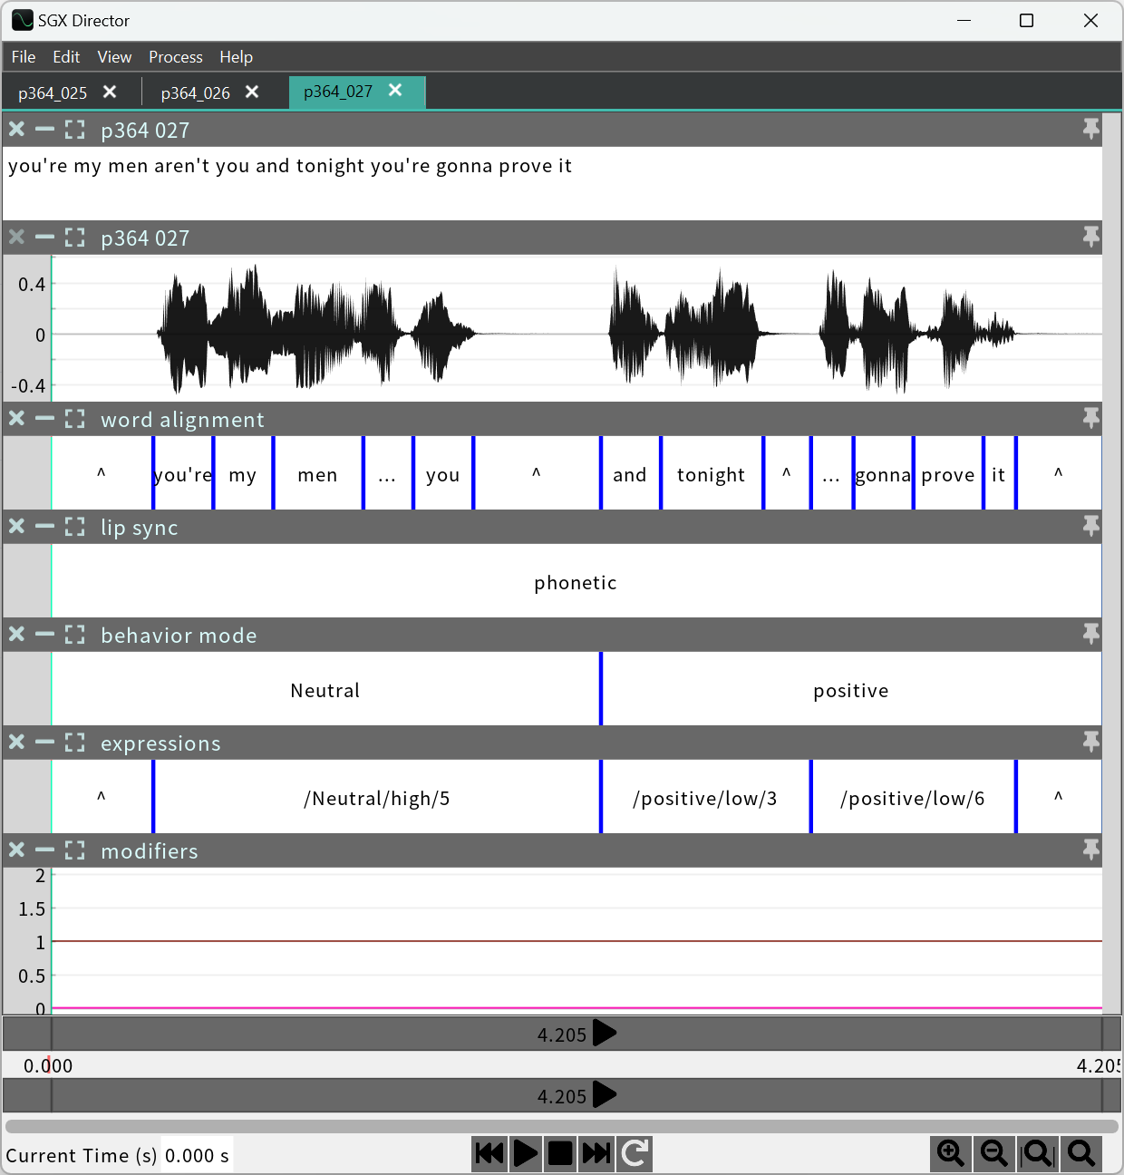Skip to start of the audio
Image resolution: width=1124 pixels, height=1175 pixels.
click(x=489, y=1153)
